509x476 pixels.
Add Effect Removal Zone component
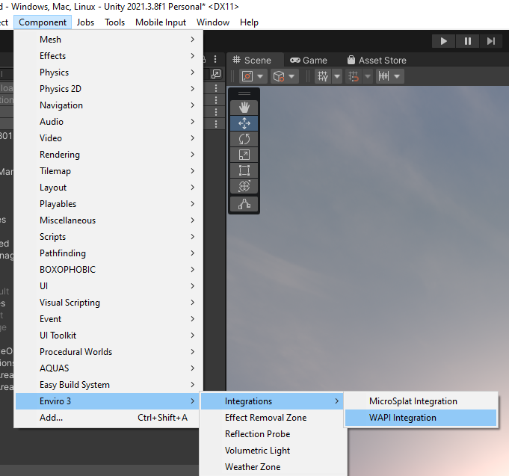tap(272, 418)
